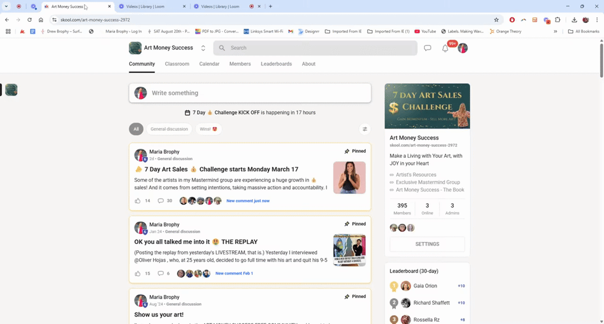Open browser downloads icon
Image resolution: width=604 pixels, height=324 pixels.
point(574,19)
